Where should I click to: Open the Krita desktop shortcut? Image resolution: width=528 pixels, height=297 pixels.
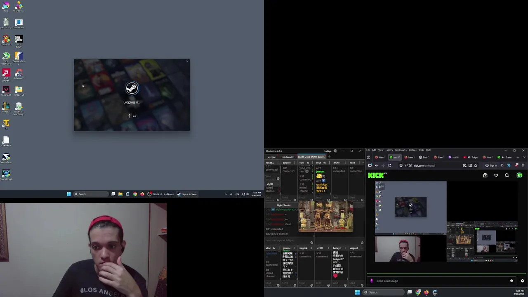6,6
